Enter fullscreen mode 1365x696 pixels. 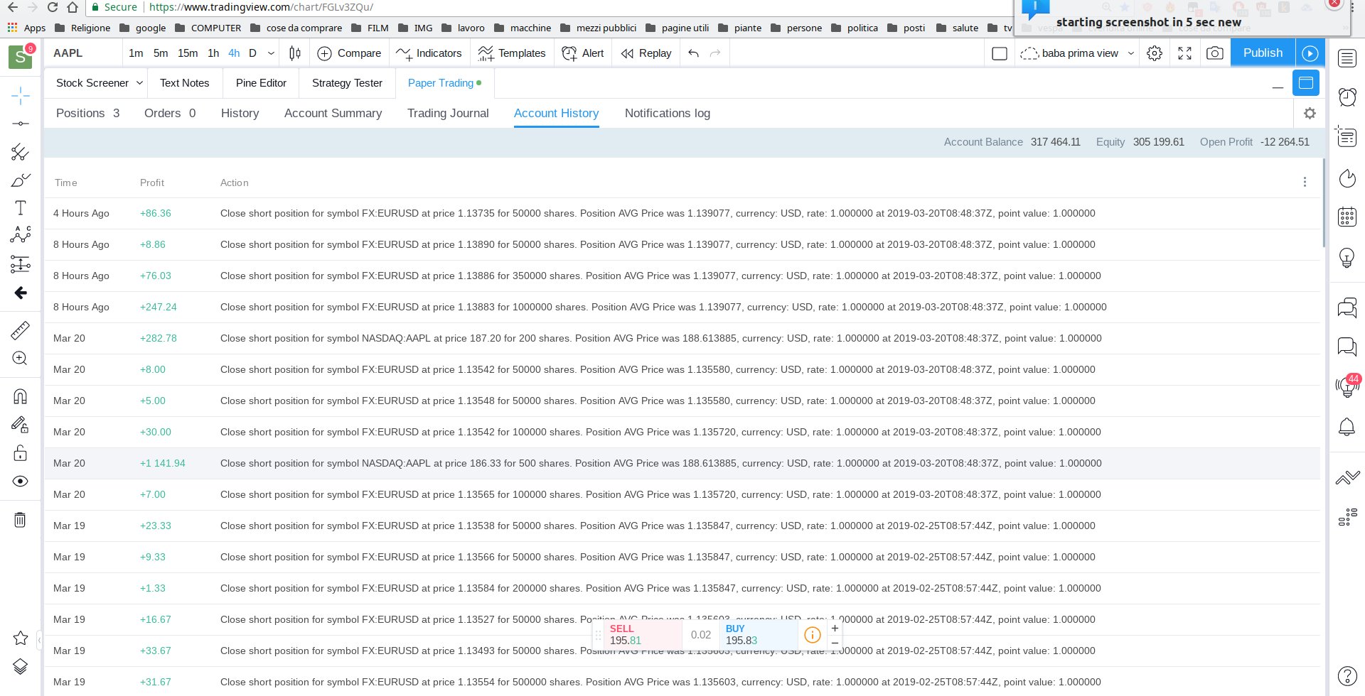click(1184, 53)
